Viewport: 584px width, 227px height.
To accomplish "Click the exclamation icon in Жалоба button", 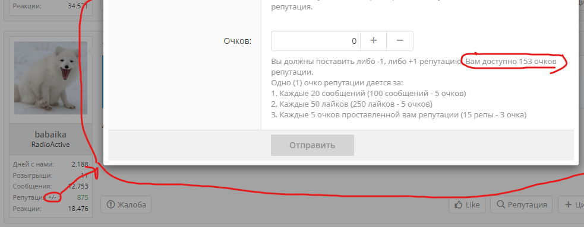I will click(x=111, y=204).
